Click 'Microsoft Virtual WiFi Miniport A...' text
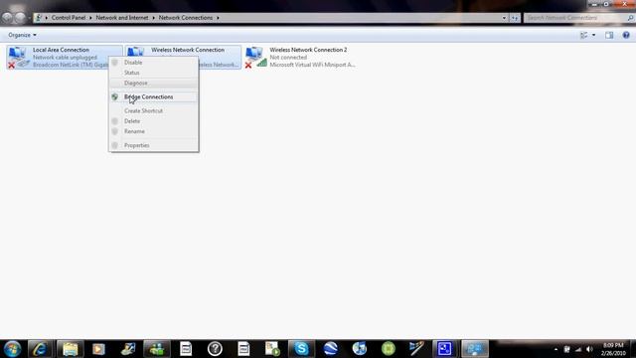This screenshot has height=358, width=636. [312, 65]
